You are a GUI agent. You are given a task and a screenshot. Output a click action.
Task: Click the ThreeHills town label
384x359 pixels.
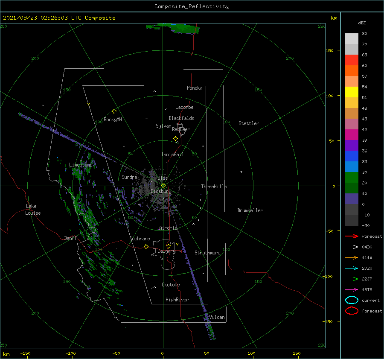214,187
